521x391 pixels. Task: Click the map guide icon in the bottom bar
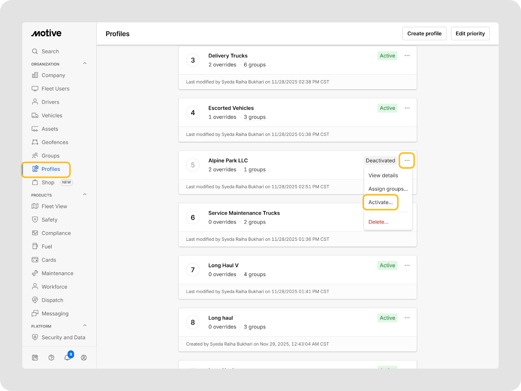tap(35, 357)
